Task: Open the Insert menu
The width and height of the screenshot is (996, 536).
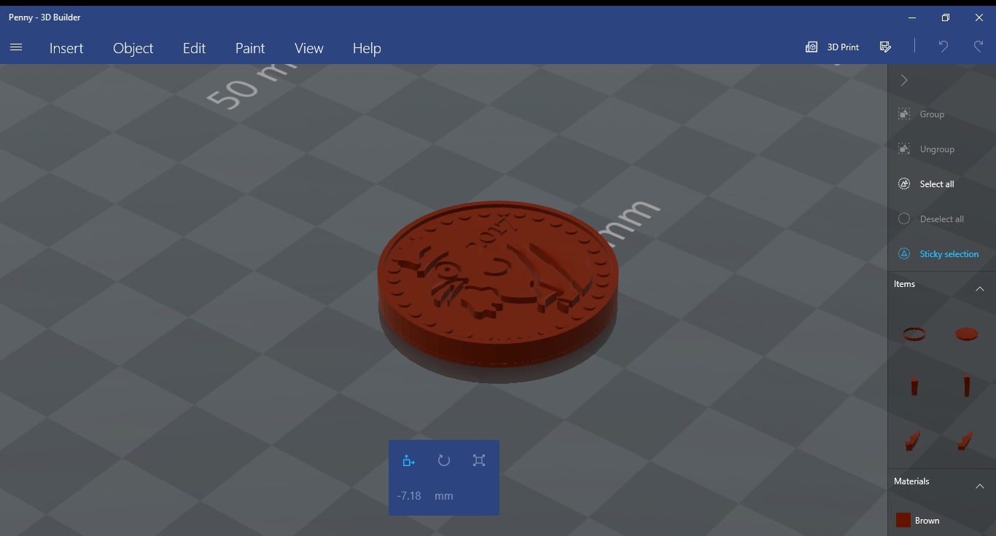Action: coord(66,48)
